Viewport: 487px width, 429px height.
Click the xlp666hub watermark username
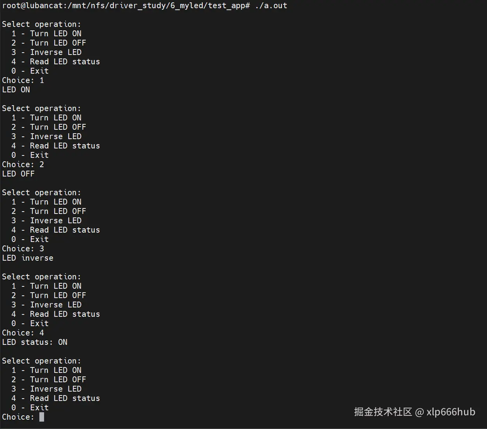point(451,412)
